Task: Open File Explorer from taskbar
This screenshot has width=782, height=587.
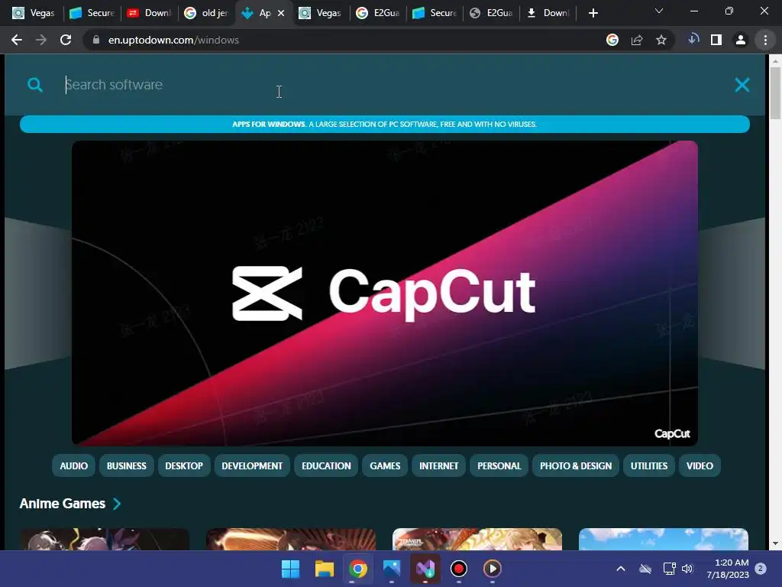Action: tap(324, 569)
